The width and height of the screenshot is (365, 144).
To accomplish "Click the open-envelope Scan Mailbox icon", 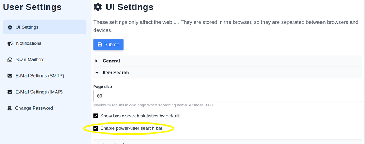I will 10,59.
